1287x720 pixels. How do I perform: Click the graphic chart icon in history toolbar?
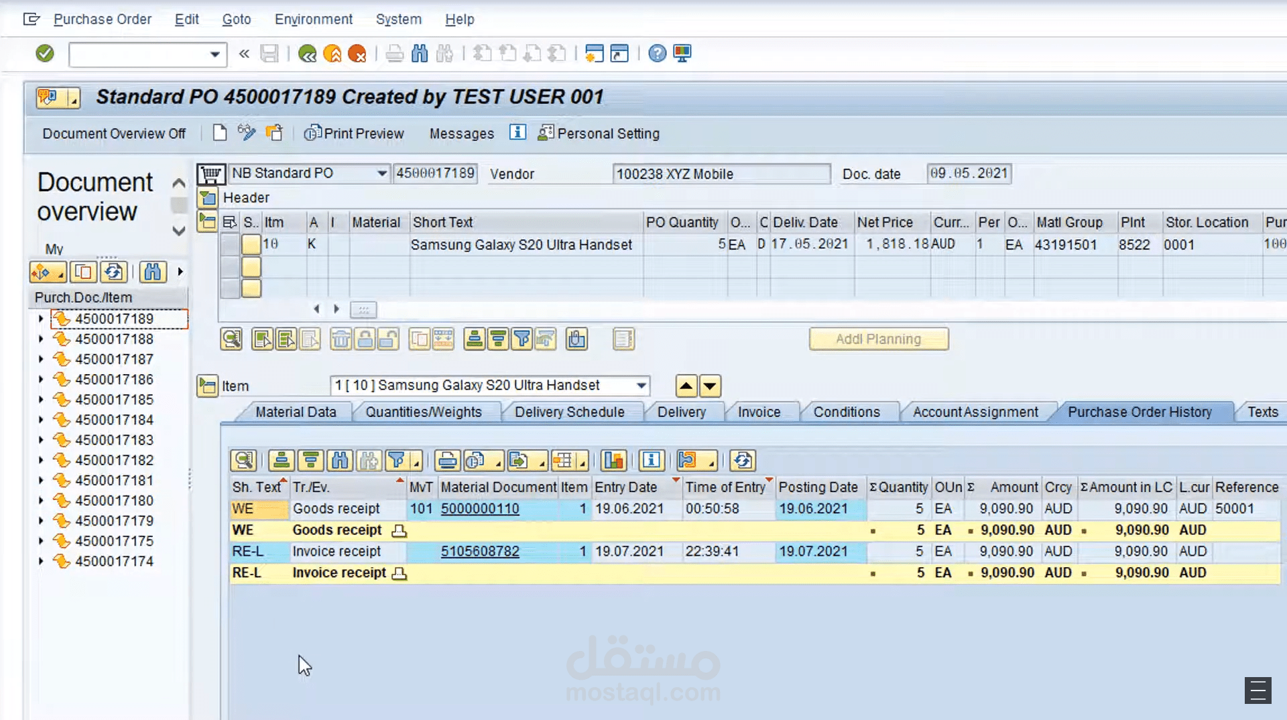613,461
